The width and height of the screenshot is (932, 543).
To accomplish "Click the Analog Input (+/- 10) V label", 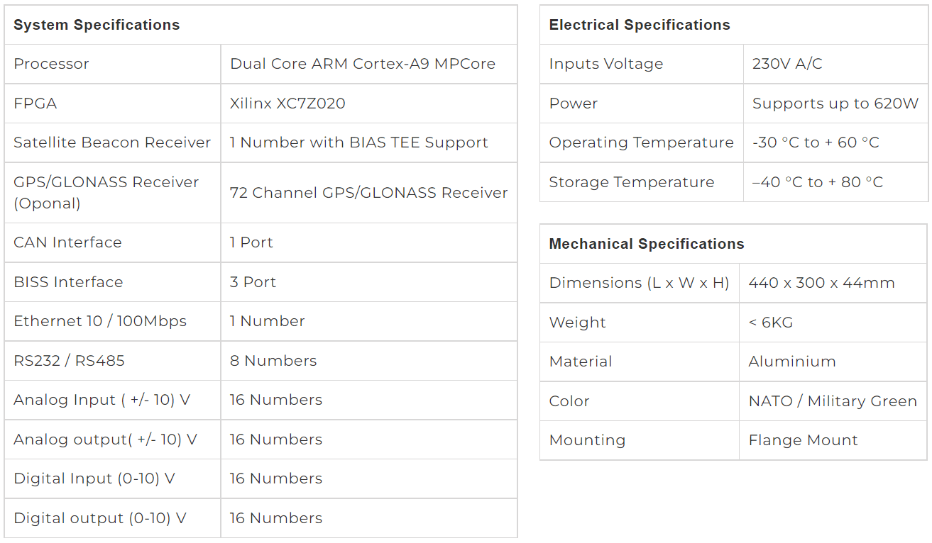I will coord(102,400).
